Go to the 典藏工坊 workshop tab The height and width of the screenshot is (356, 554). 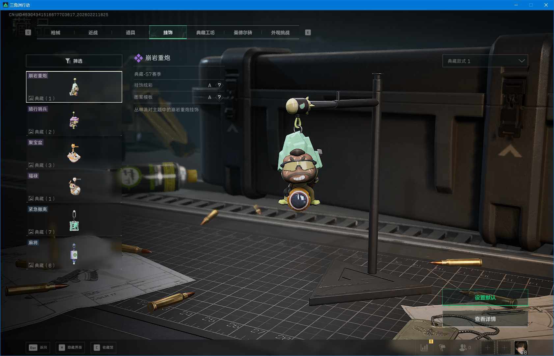pos(206,33)
